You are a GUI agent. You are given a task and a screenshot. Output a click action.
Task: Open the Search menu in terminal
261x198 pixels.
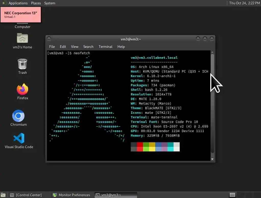[x=88, y=47]
